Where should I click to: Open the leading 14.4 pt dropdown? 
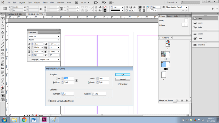tap(58, 44)
